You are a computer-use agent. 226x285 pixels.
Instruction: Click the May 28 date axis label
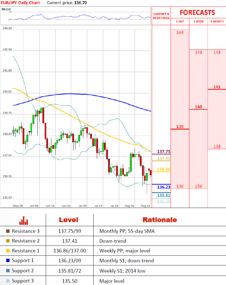(x=18, y=206)
